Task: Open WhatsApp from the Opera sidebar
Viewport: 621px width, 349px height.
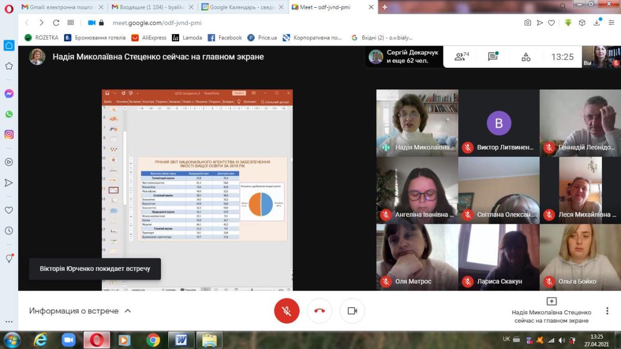Action: tap(9, 114)
